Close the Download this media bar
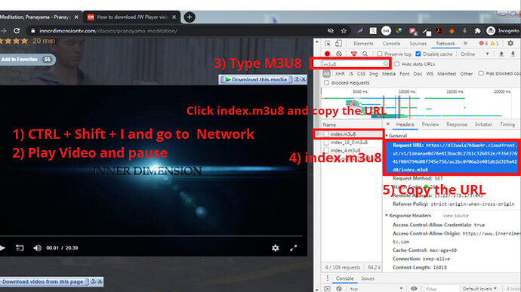 coord(304,79)
